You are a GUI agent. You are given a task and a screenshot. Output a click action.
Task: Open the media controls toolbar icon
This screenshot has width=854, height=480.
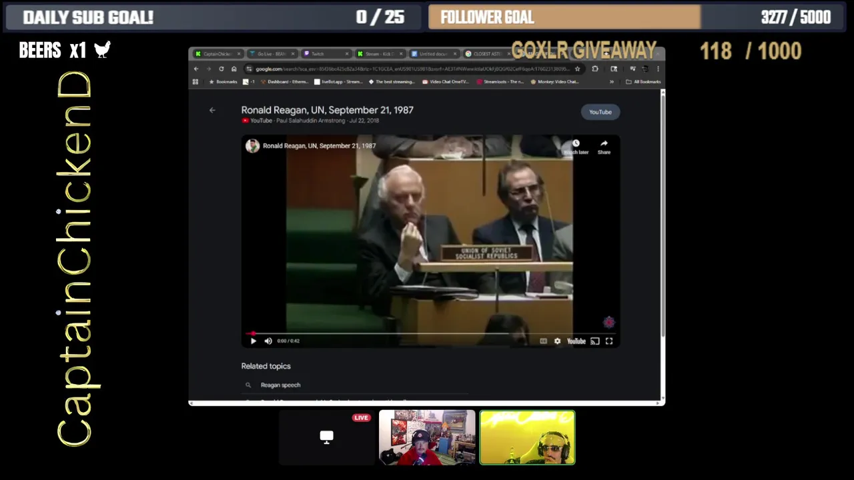pyautogui.click(x=632, y=69)
